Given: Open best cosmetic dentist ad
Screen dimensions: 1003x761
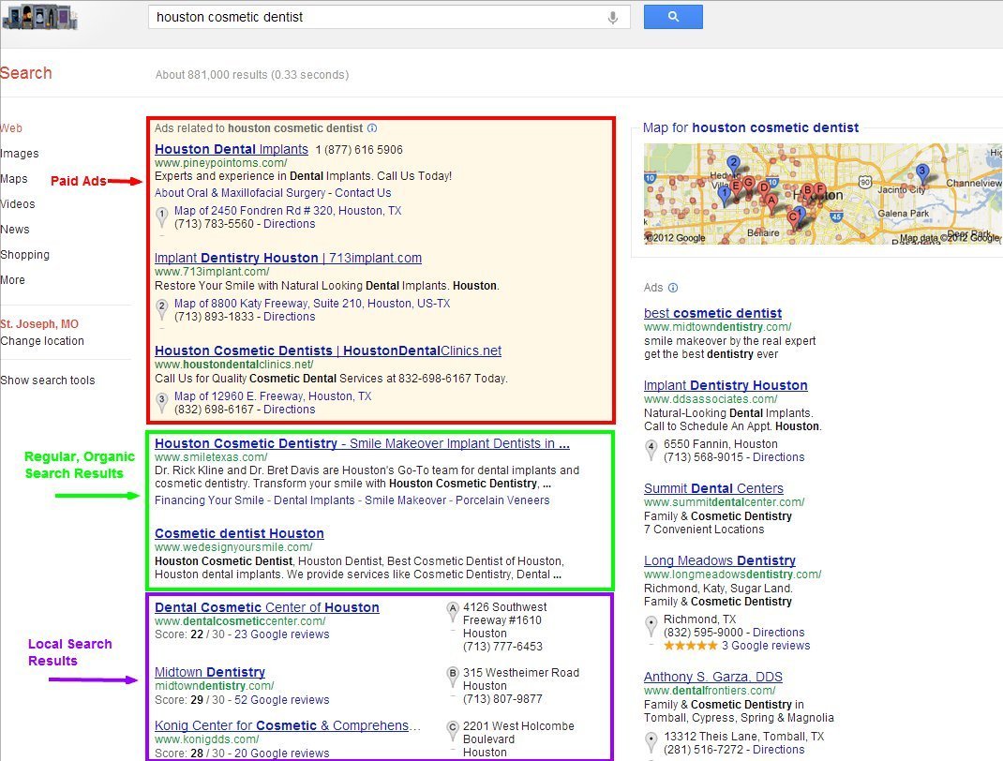Looking at the screenshot, I should point(712,313).
